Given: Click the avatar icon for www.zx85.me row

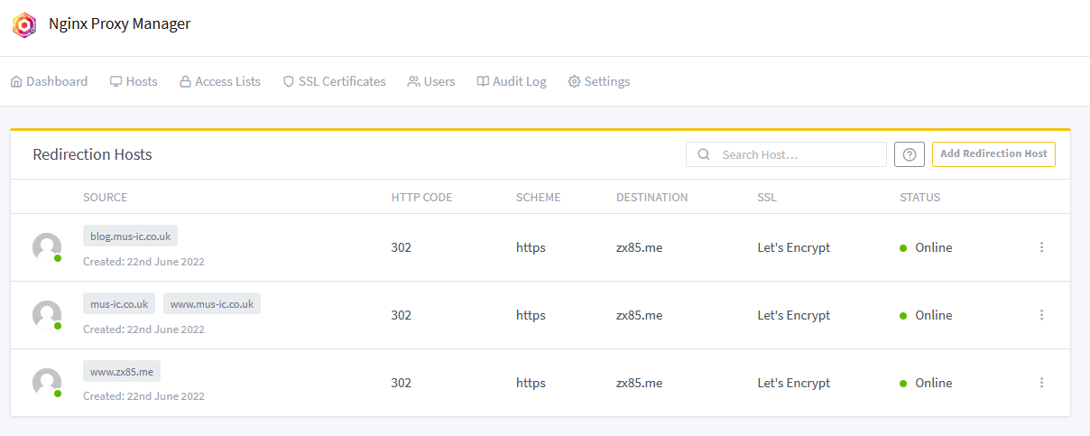Looking at the screenshot, I should coord(47,383).
